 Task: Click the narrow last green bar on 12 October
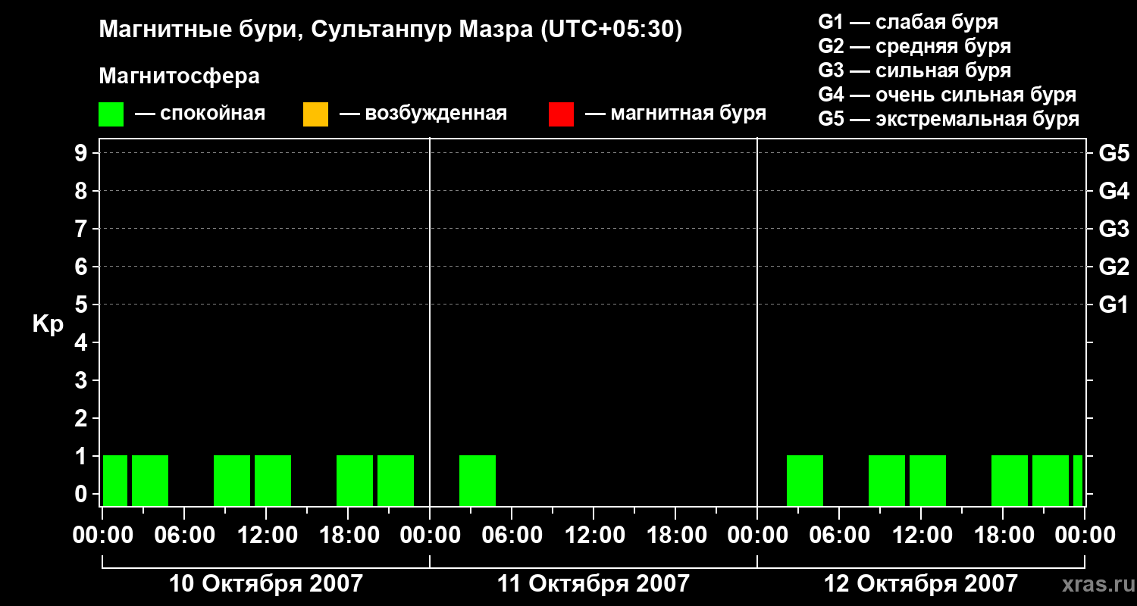coord(1078,480)
